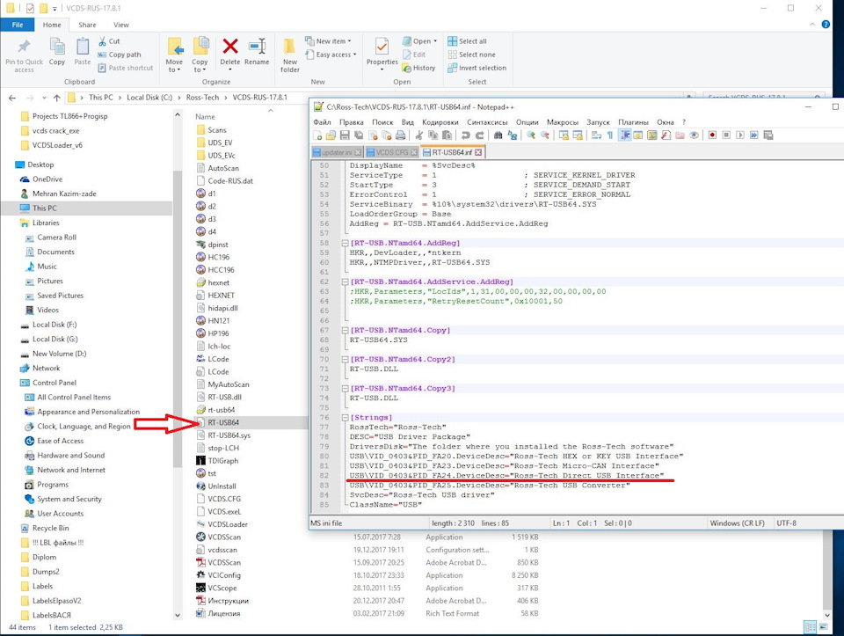Click Function List icon in Notepad++ toolbar
This screenshot has height=636, width=844.
666,135
